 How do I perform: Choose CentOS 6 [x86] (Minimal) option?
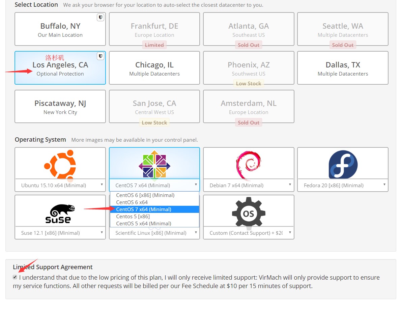(x=154, y=195)
